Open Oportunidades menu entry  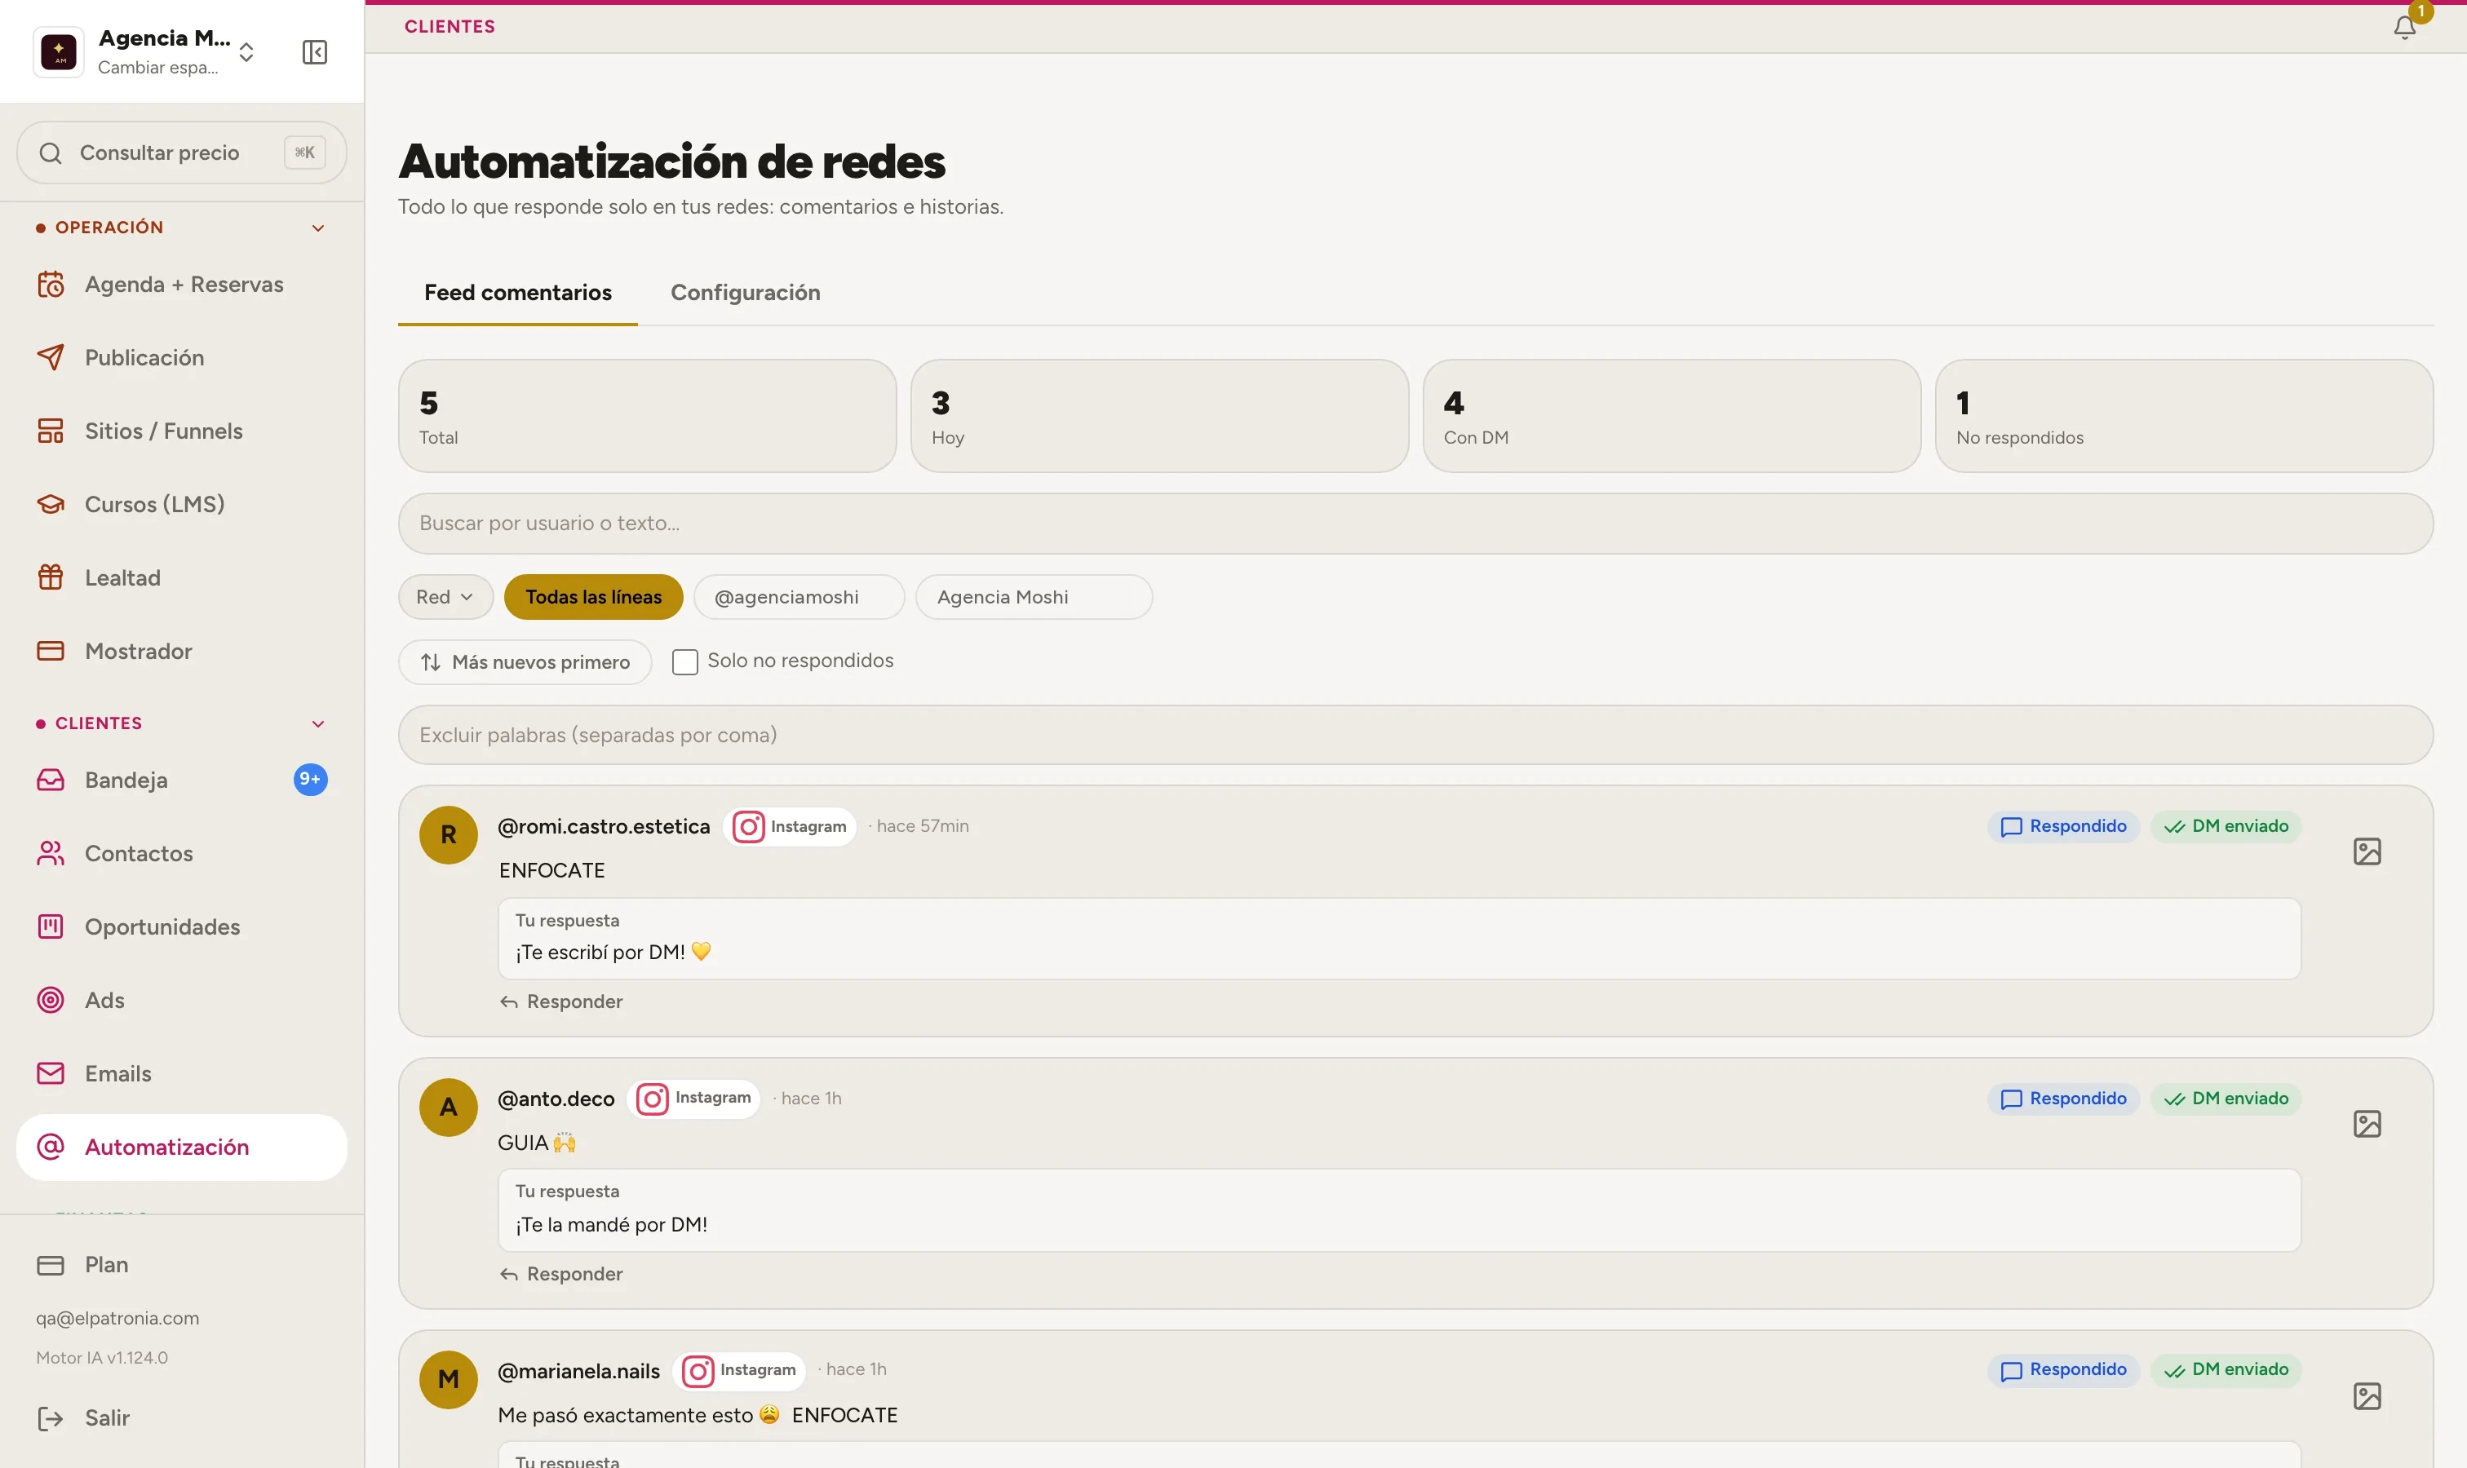point(182,927)
